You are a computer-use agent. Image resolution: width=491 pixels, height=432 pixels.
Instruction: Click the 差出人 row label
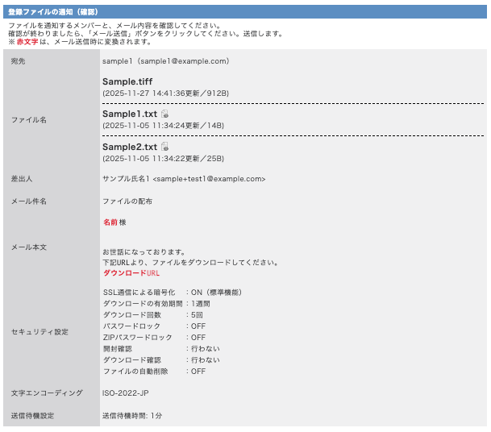coord(22,179)
